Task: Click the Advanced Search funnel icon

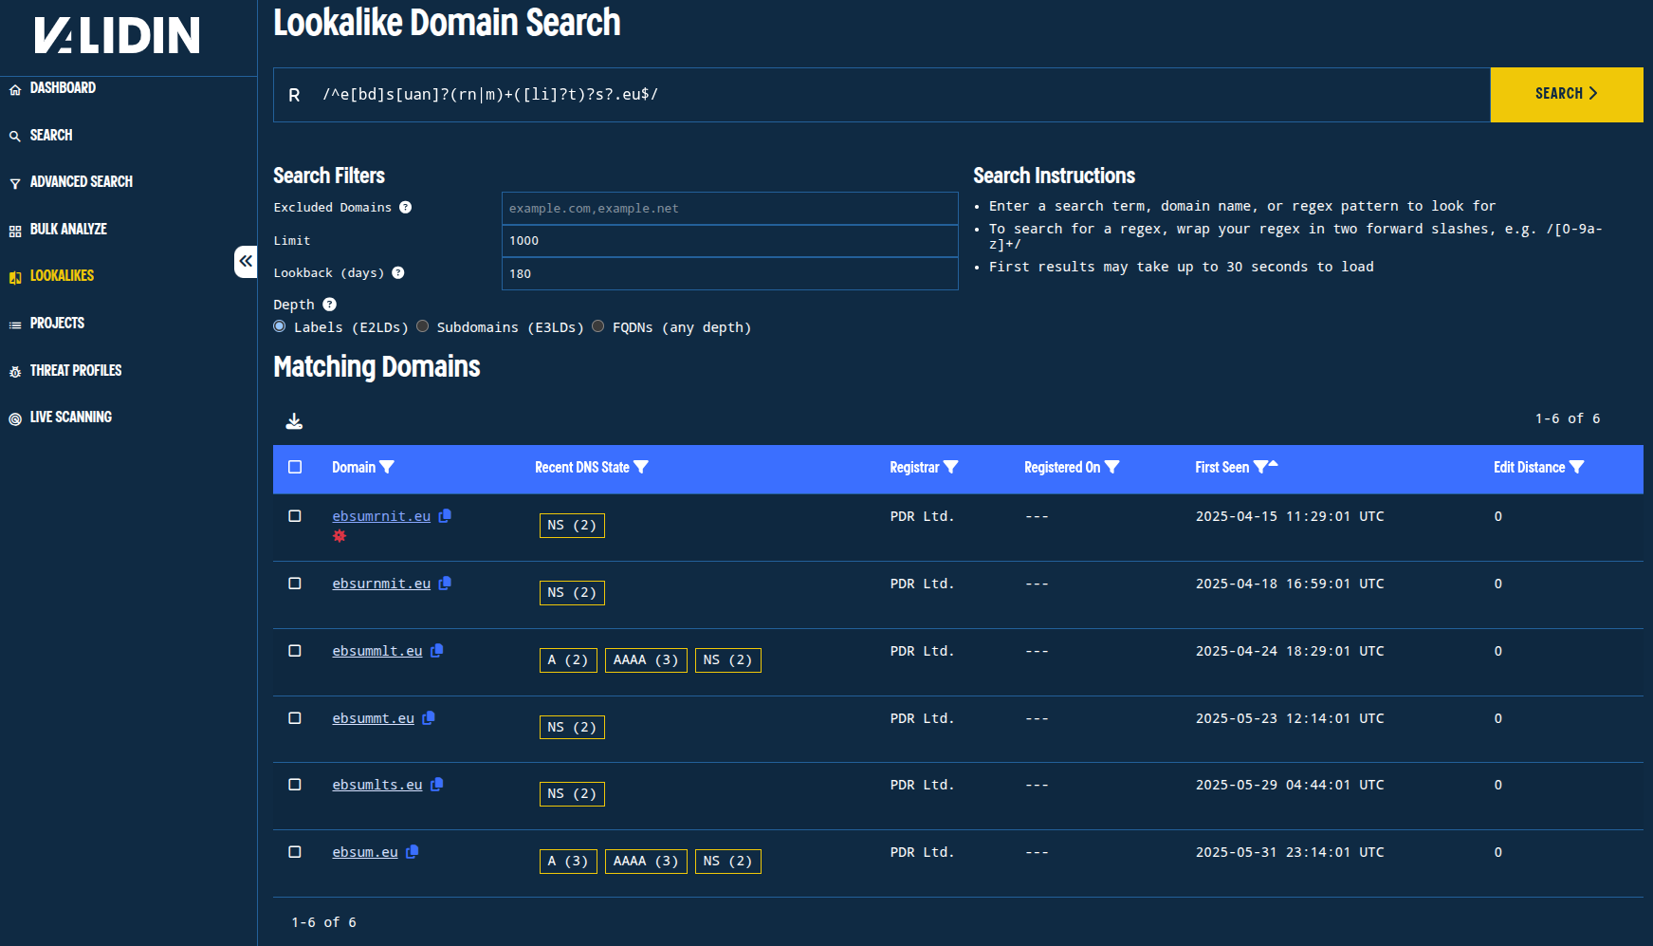Action: coord(15,183)
